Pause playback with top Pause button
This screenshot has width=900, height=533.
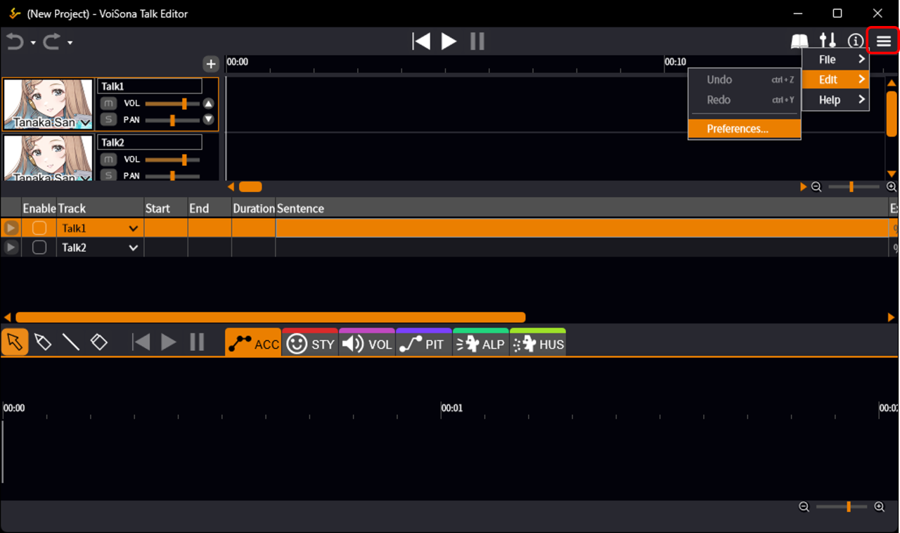(x=477, y=41)
